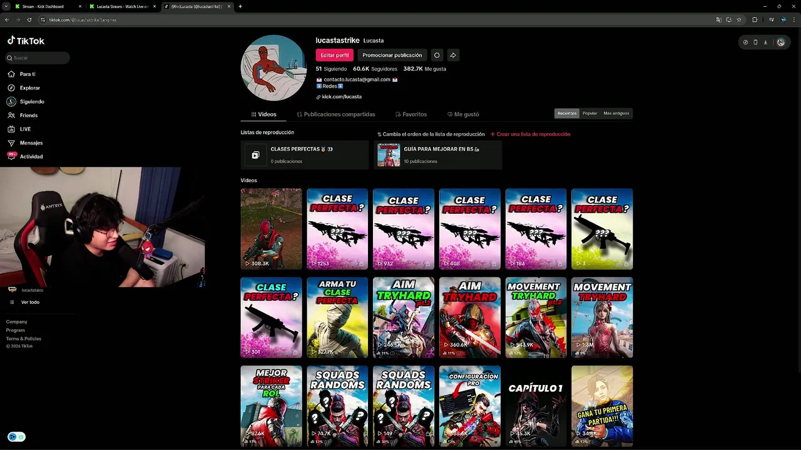The width and height of the screenshot is (801, 450).
Task: Open the Explorar page
Action: [x=24, y=87]
